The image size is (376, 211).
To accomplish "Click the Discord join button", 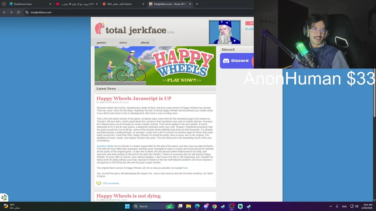I will (x=237, y=61).
